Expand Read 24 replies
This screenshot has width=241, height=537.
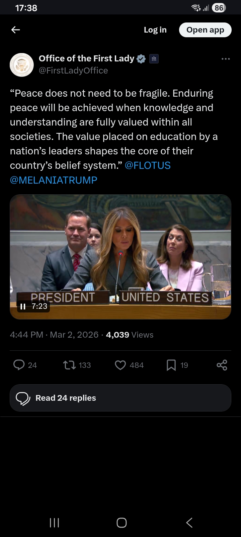[x=120, y=398]
